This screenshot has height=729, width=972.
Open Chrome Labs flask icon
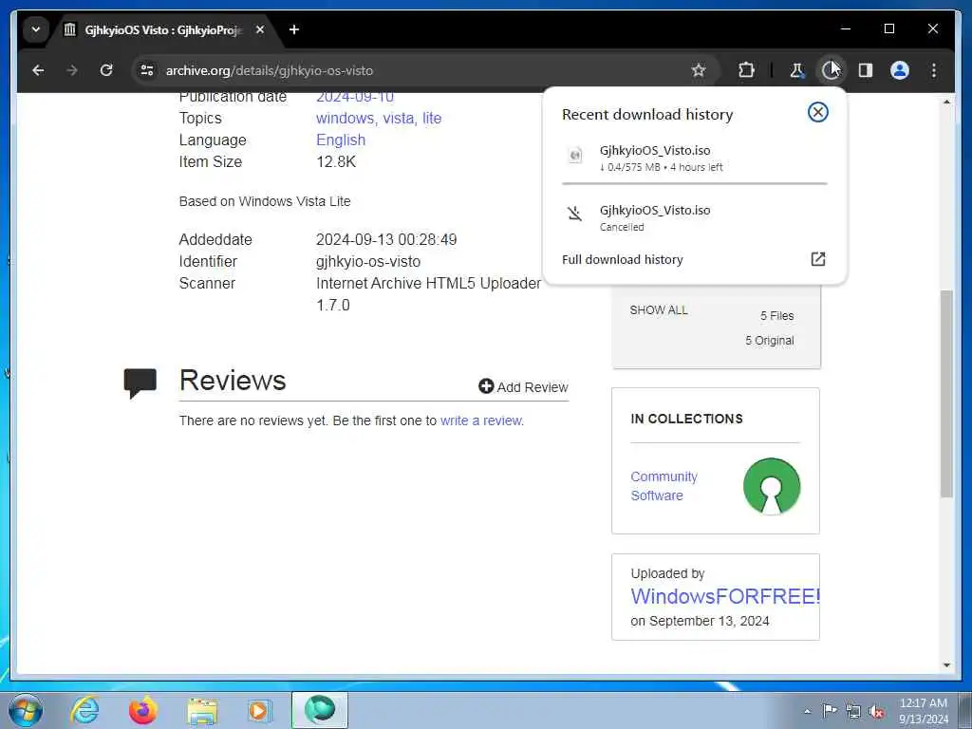pos(796,70)
